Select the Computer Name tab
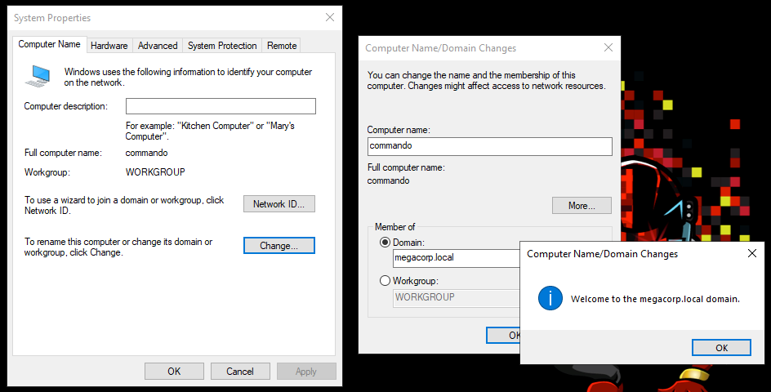Viewport: 771px width, 392px height. [x=49, y=45]
